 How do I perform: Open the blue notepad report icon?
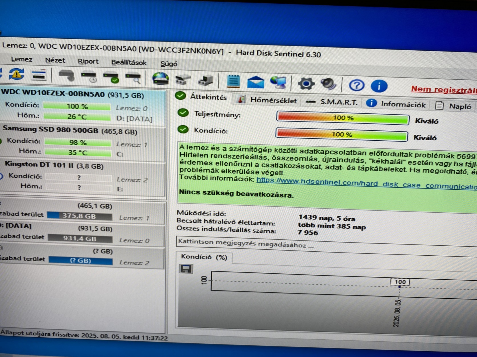(233, 81)
